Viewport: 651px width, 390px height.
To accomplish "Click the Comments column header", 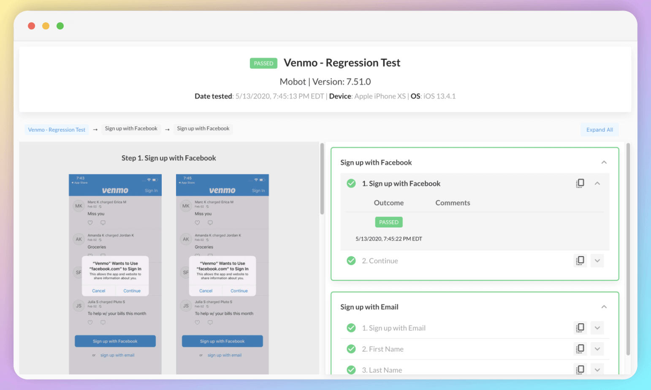I will pyautogui.click(x=453, y=203).
